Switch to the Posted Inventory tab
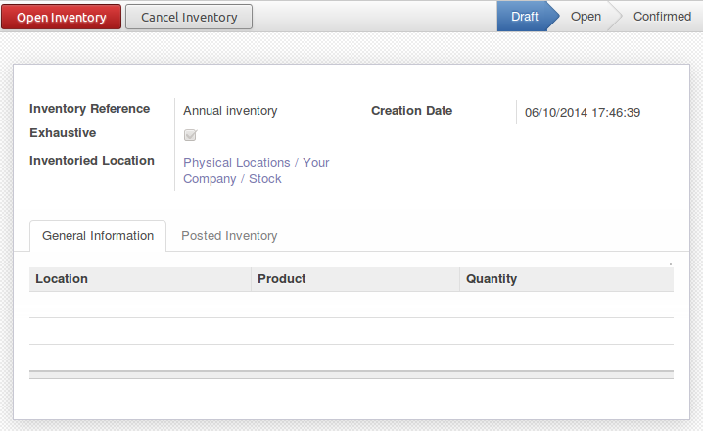The width and height of the screenshot is (703, 431). (229, 236)
